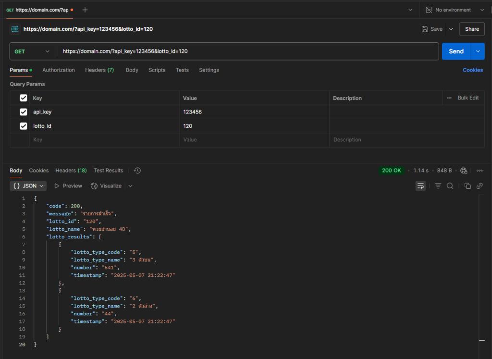492x359 pixels.
Task: Toggle the select-all checkbox in Key header
Action: (x=23, y=98)
